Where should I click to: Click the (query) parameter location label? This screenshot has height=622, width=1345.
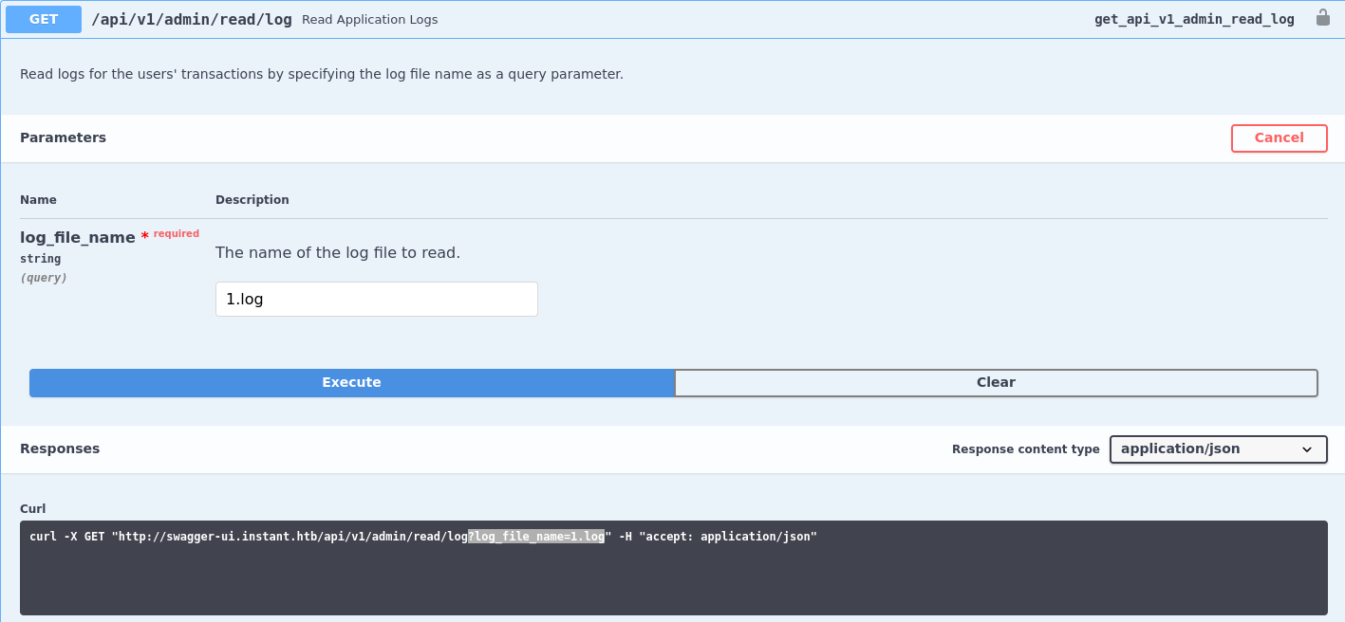(44, 278)
